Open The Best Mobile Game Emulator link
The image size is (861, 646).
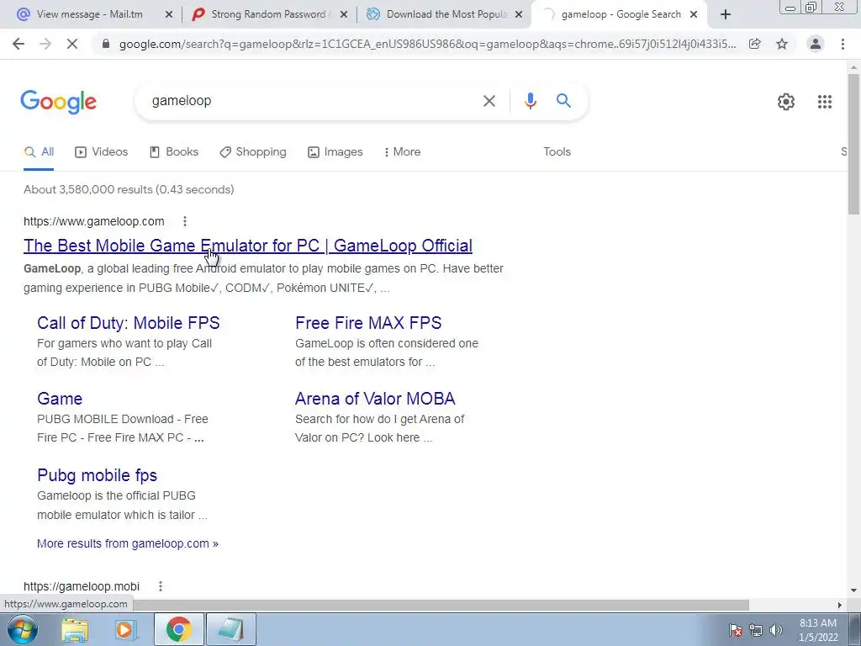click(x=248, y=246)
